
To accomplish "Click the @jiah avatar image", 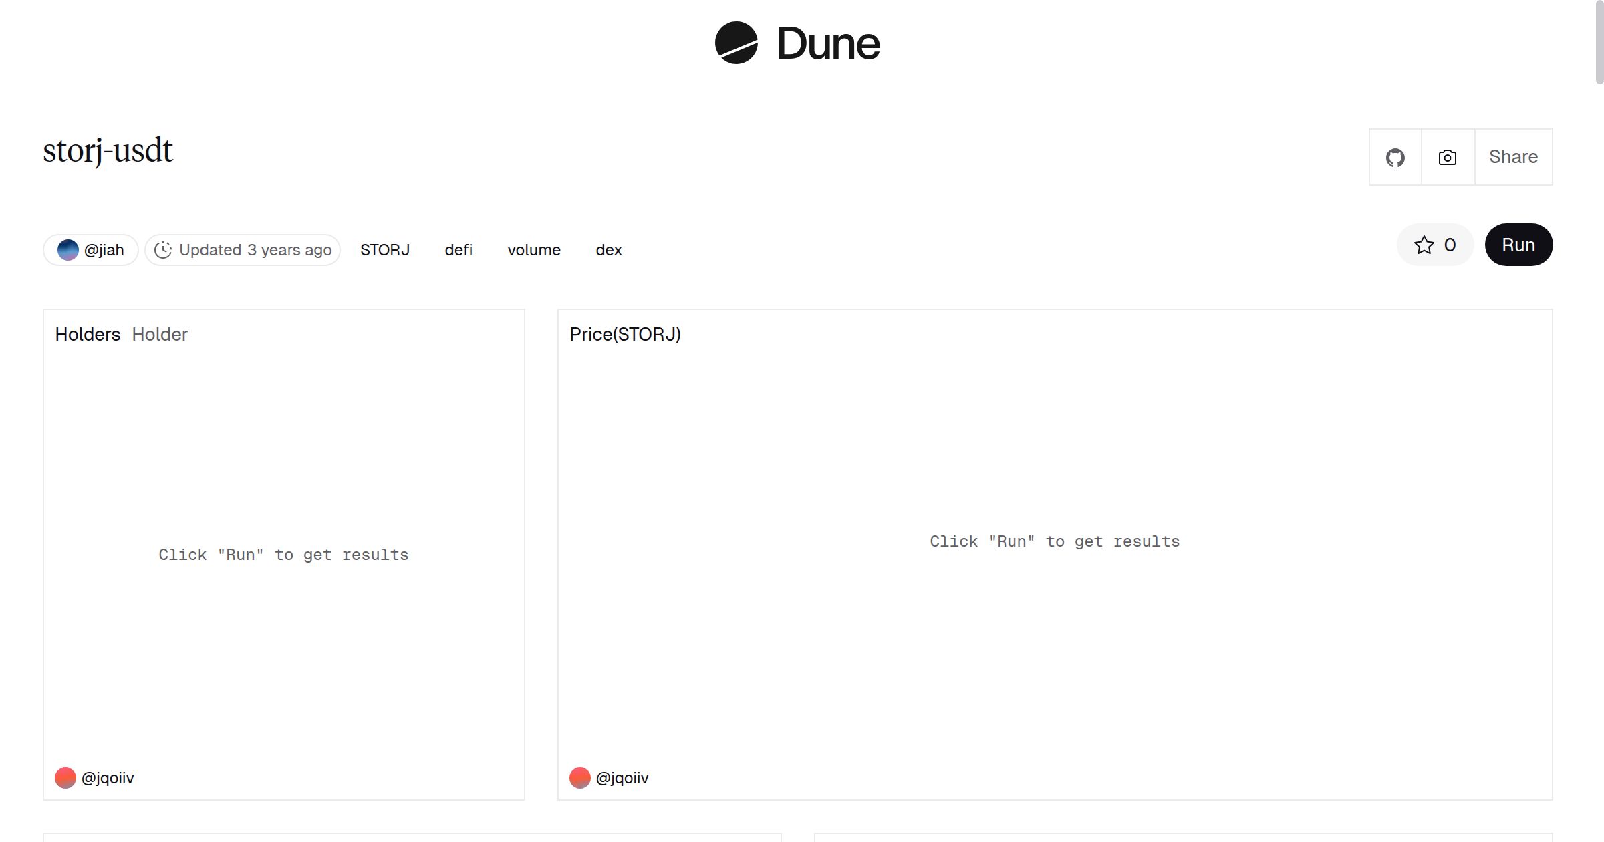I will click(68, 250).
